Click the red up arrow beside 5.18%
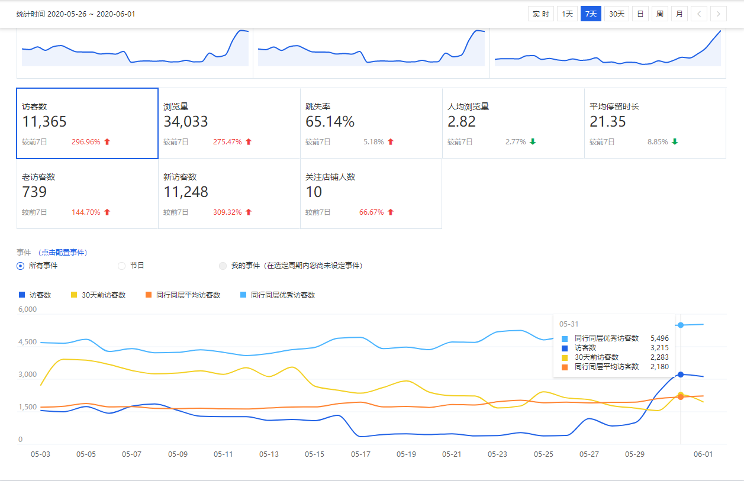Viewport: 744px width, 481px height. [x=391, y=142]
